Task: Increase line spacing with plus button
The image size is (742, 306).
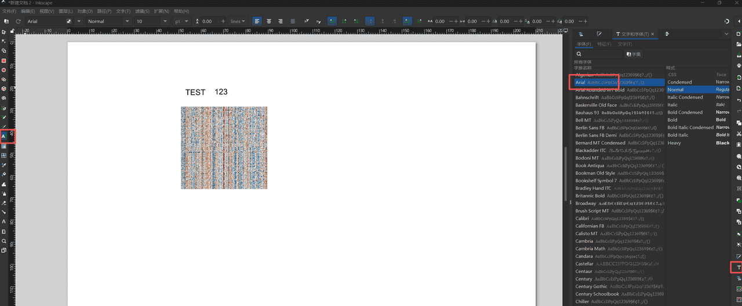Action: click(223, 21)
